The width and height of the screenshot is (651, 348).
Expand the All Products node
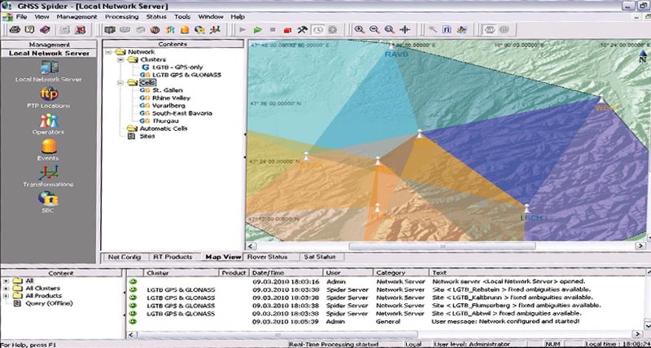[7, 295]
